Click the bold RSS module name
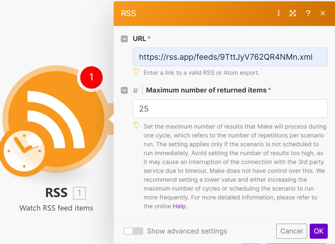 click(x=56, y=193)
